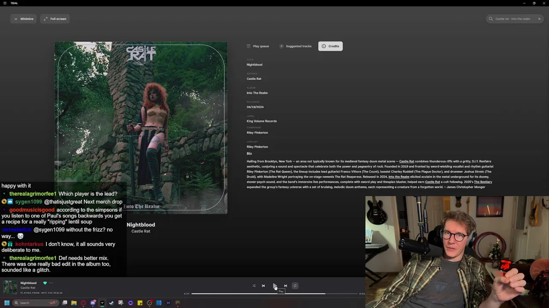Open the three-dot track options menu
The width and height of the screenshot is (549, 308).
[x=51, y=283]
